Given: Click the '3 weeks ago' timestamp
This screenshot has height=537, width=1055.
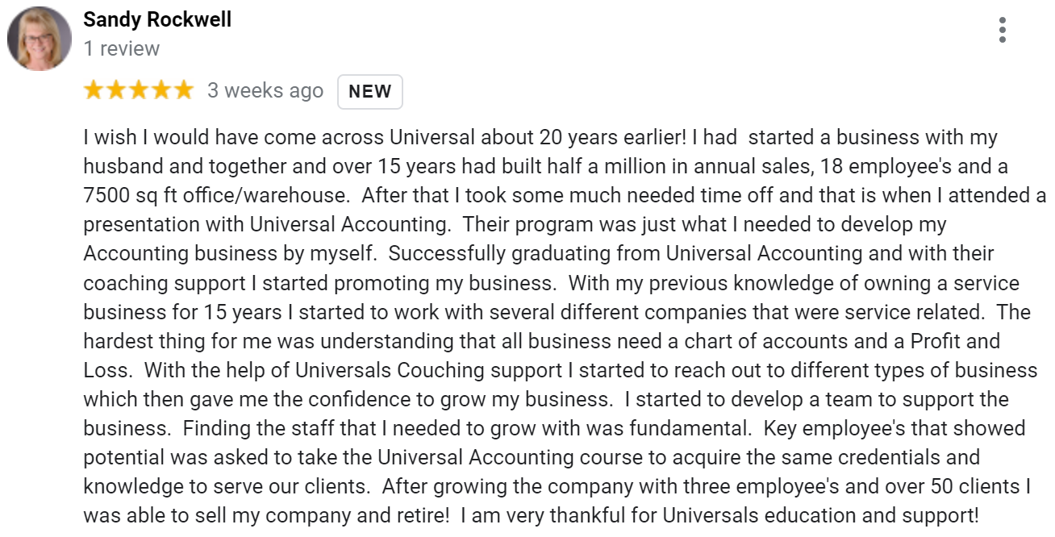Looking at the screenshot, I should pos(265,90).
